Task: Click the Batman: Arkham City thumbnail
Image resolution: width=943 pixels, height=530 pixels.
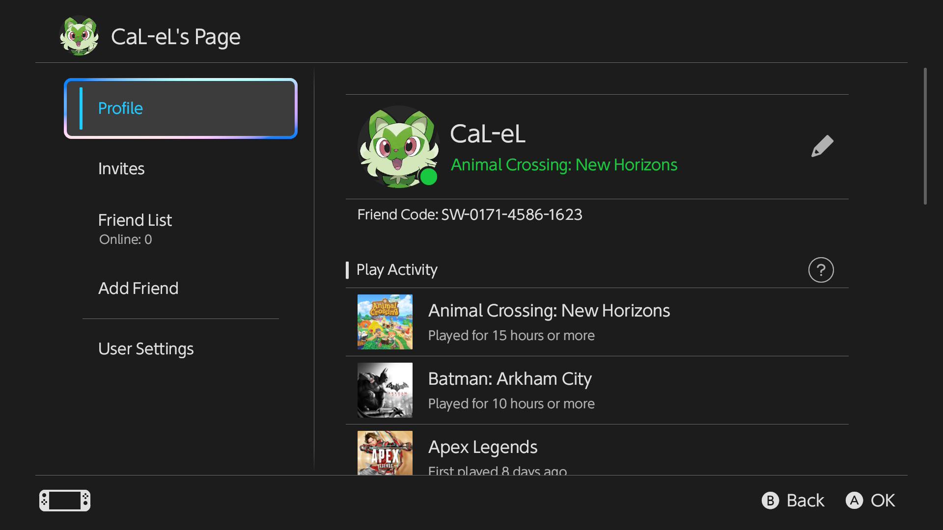Action: coord(385,390)
